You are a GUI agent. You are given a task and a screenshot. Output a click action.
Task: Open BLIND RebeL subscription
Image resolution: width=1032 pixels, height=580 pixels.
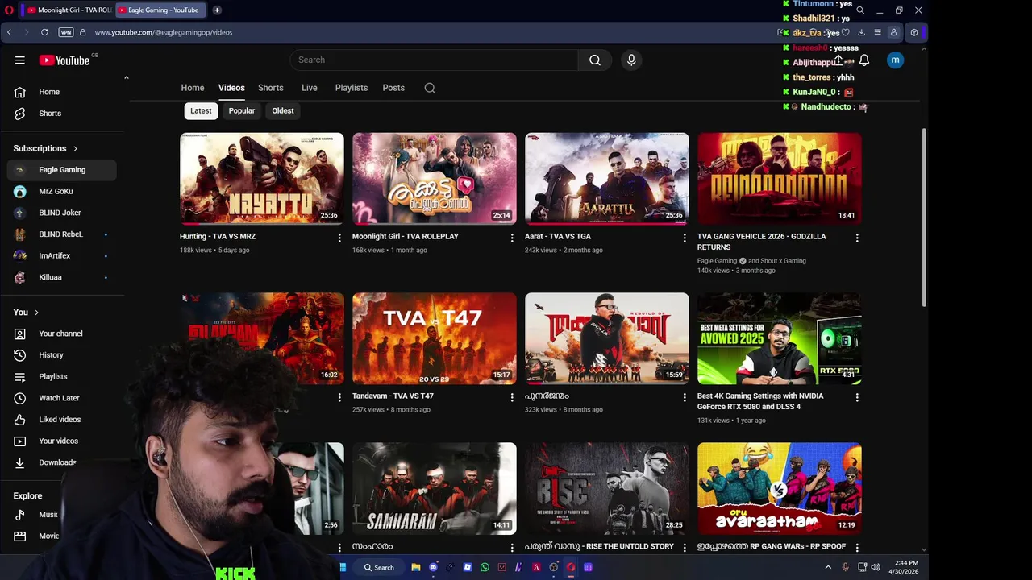click(x=62, y=234)
